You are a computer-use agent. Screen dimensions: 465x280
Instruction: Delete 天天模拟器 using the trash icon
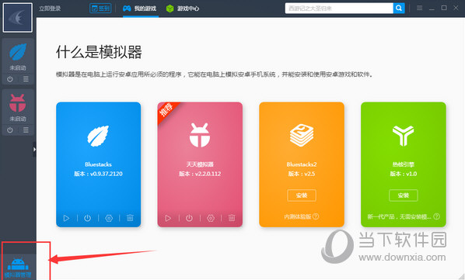click(232, 218)
